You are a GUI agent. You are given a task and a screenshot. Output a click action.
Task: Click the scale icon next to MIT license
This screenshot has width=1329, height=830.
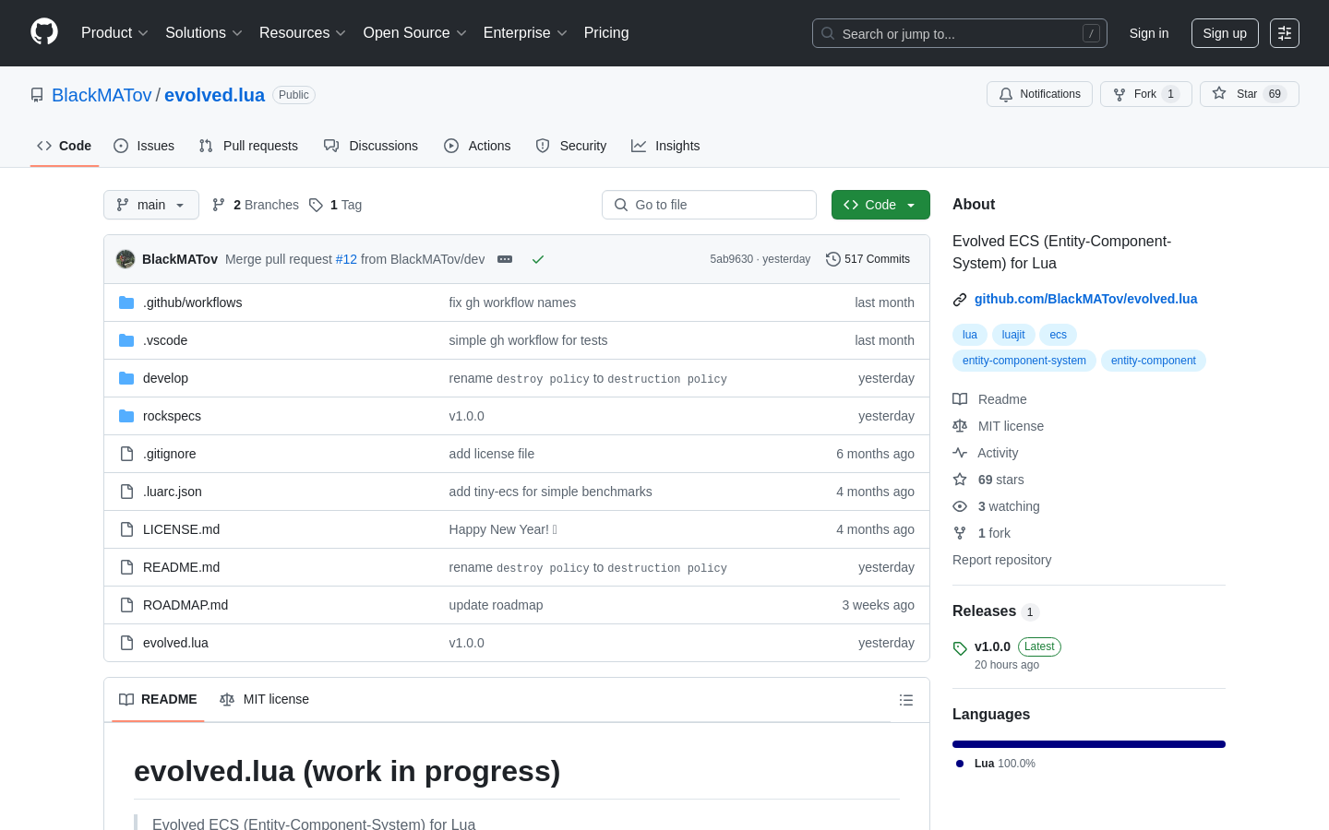pos(960,426)
